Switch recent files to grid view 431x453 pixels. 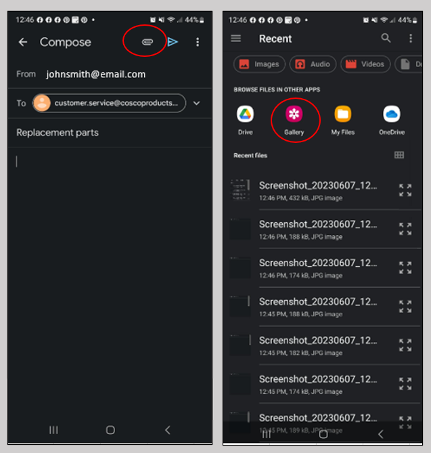tap(399, 155)
